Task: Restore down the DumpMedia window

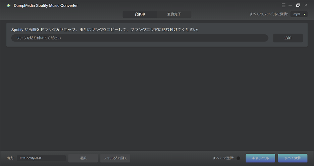Action: [x=298, y=5]
